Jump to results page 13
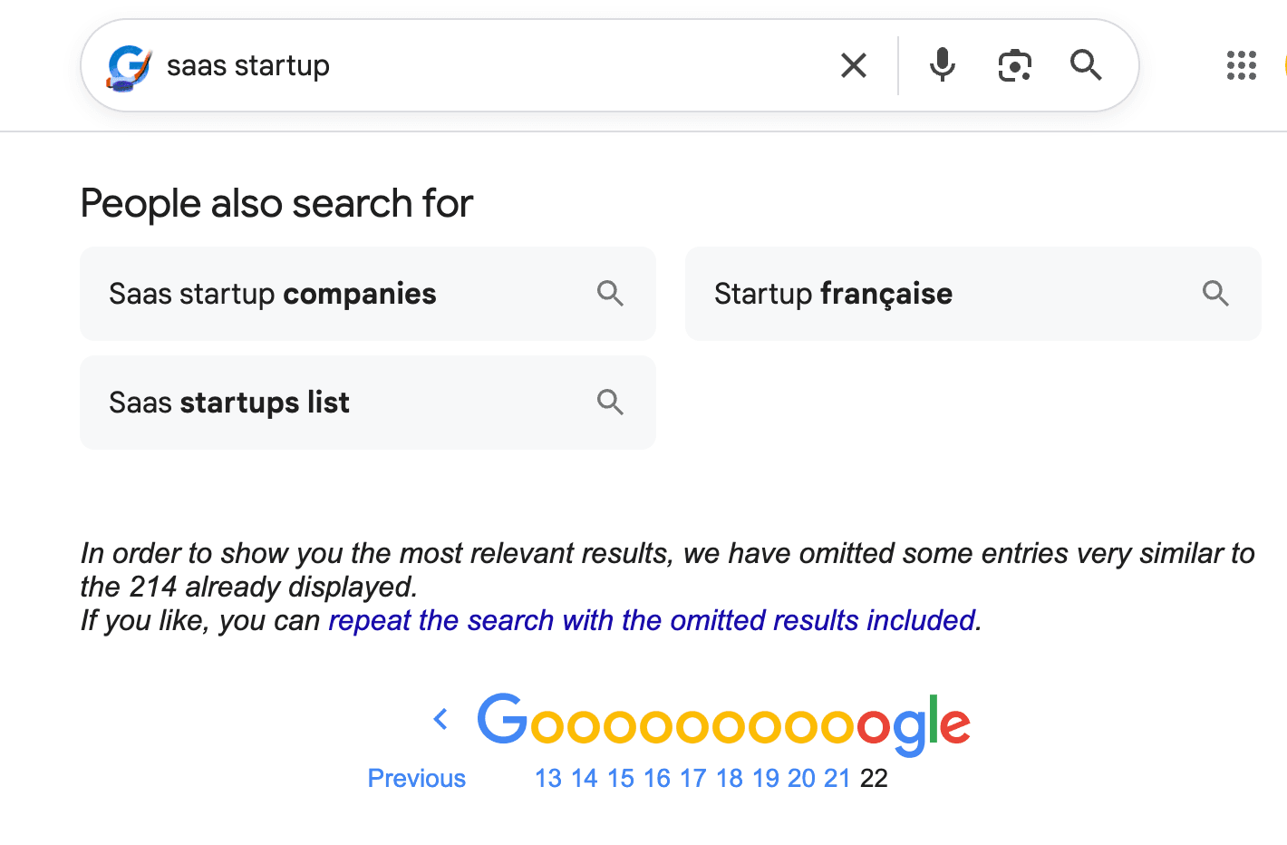 pos(547,778)
